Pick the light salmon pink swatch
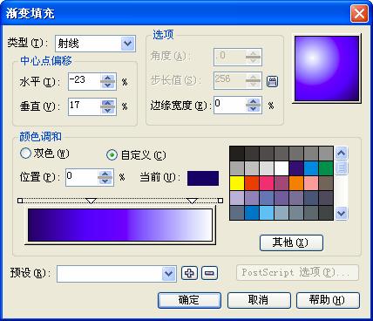The image size is (373, 321). 311,183
